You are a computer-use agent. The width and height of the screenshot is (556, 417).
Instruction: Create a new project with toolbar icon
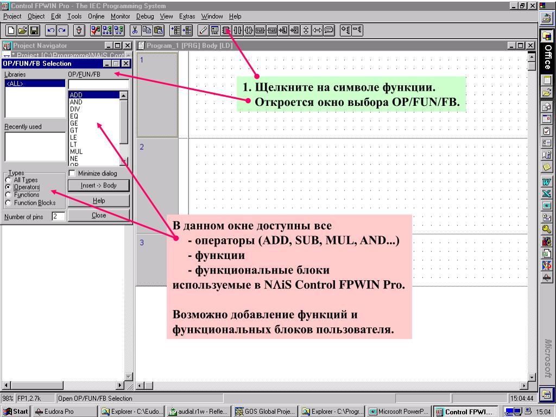(11, 30)
